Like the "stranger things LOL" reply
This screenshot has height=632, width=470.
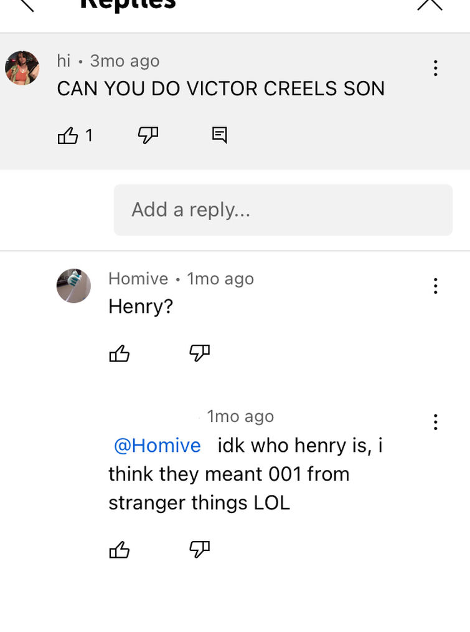click(x=119, y=550)
